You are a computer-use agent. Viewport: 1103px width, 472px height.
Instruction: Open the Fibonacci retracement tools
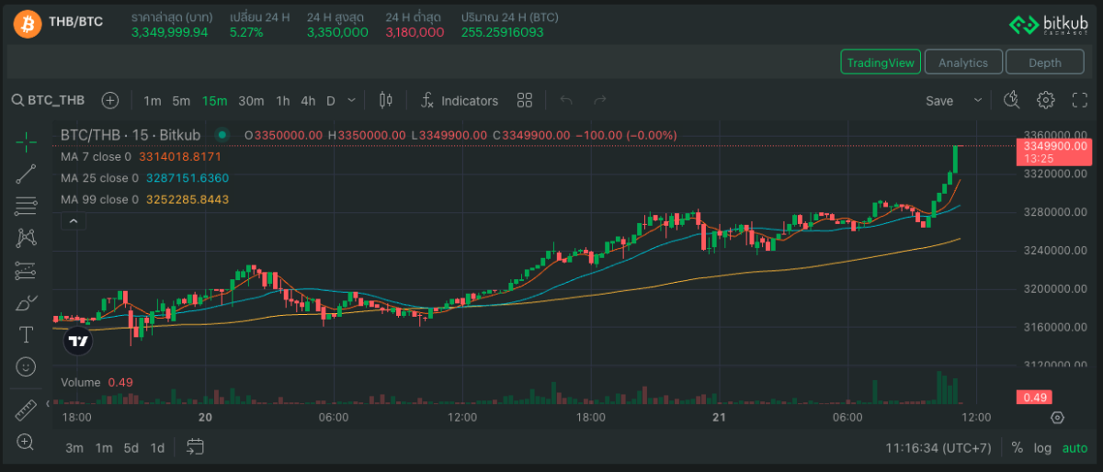pyautogui.click(x=26, y=206)
